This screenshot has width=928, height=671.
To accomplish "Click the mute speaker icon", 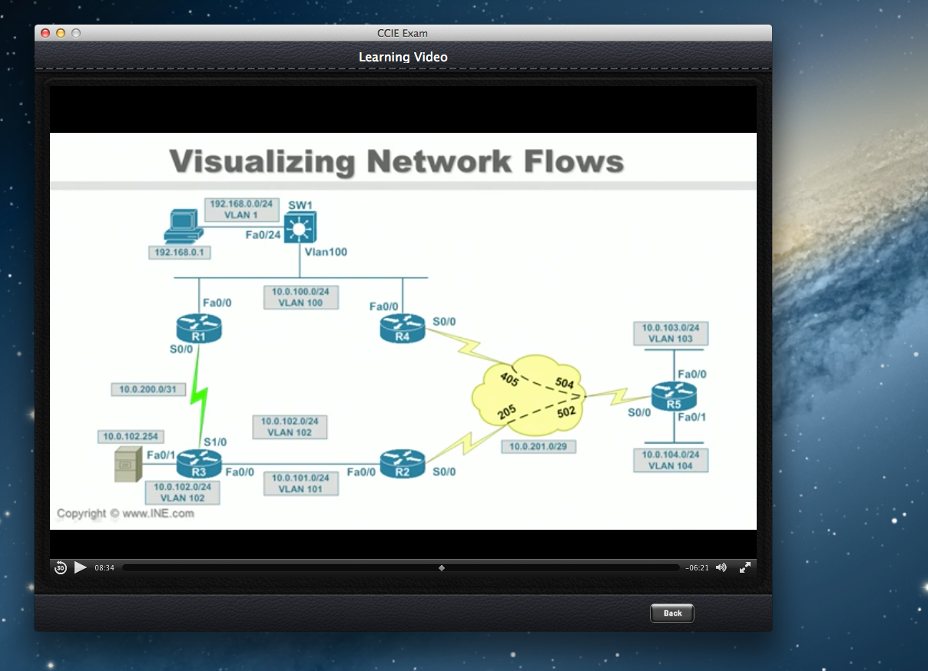I will click(721, 567).
